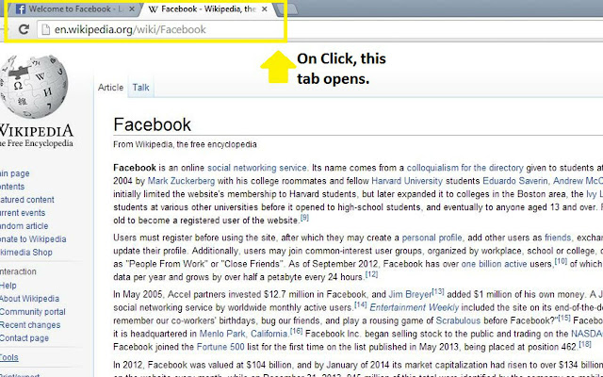The image size is (603, 377).
Task: Close the Facebook - Wikipedia tab
Action: click(x=265, y=8)
